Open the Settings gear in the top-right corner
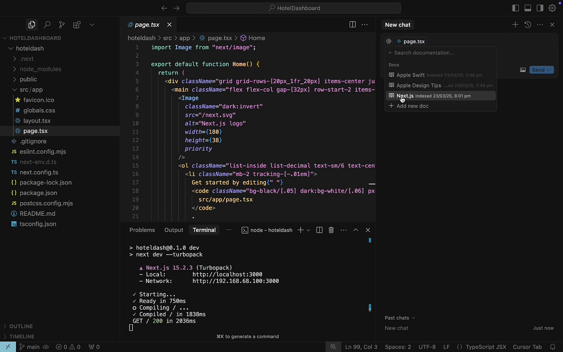The width and height of the screenshot is (563, 352). [552, 8]
